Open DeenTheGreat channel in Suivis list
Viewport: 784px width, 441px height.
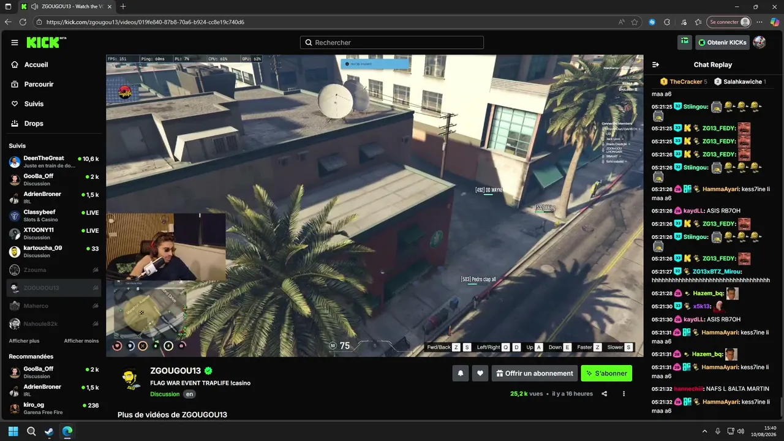coord(54,162)
